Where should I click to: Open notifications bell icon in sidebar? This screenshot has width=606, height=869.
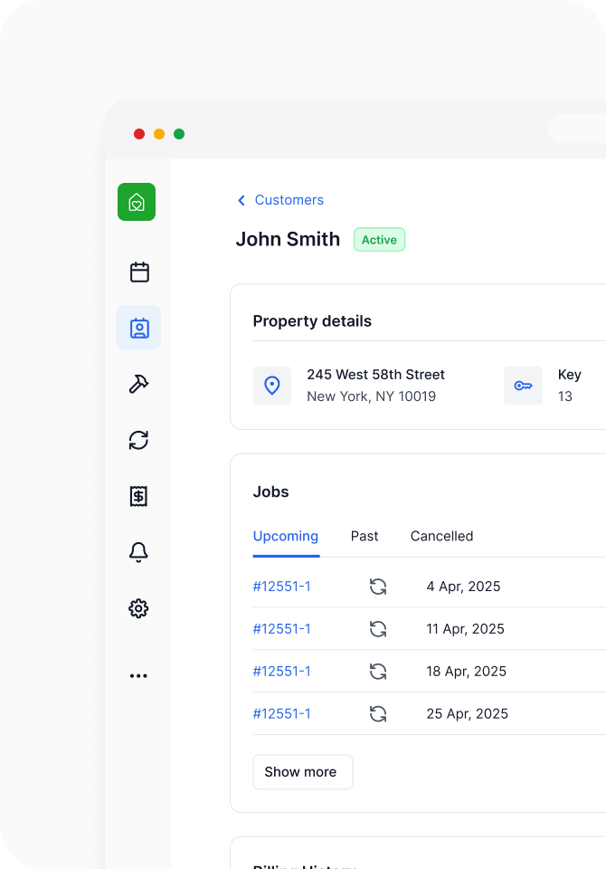[x=138, y=552]
